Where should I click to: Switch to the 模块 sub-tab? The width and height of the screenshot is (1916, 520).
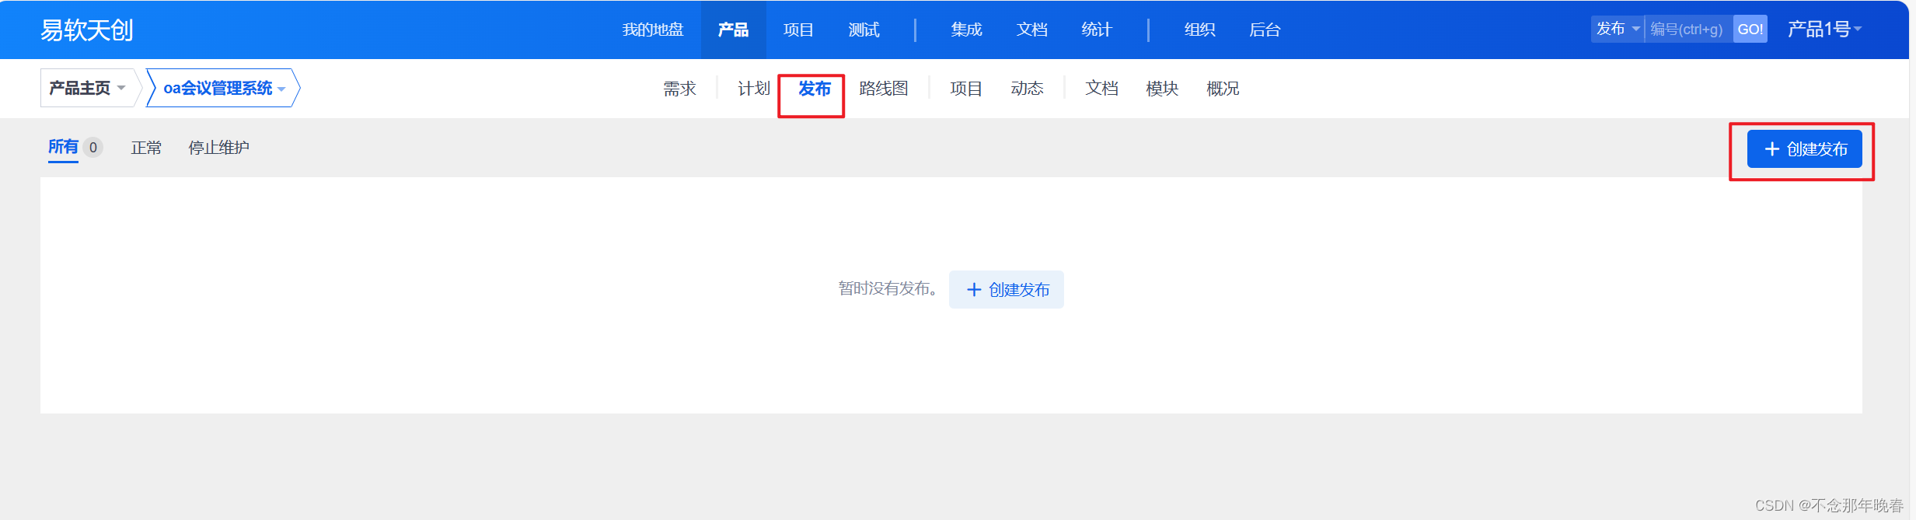[1162, 89]
